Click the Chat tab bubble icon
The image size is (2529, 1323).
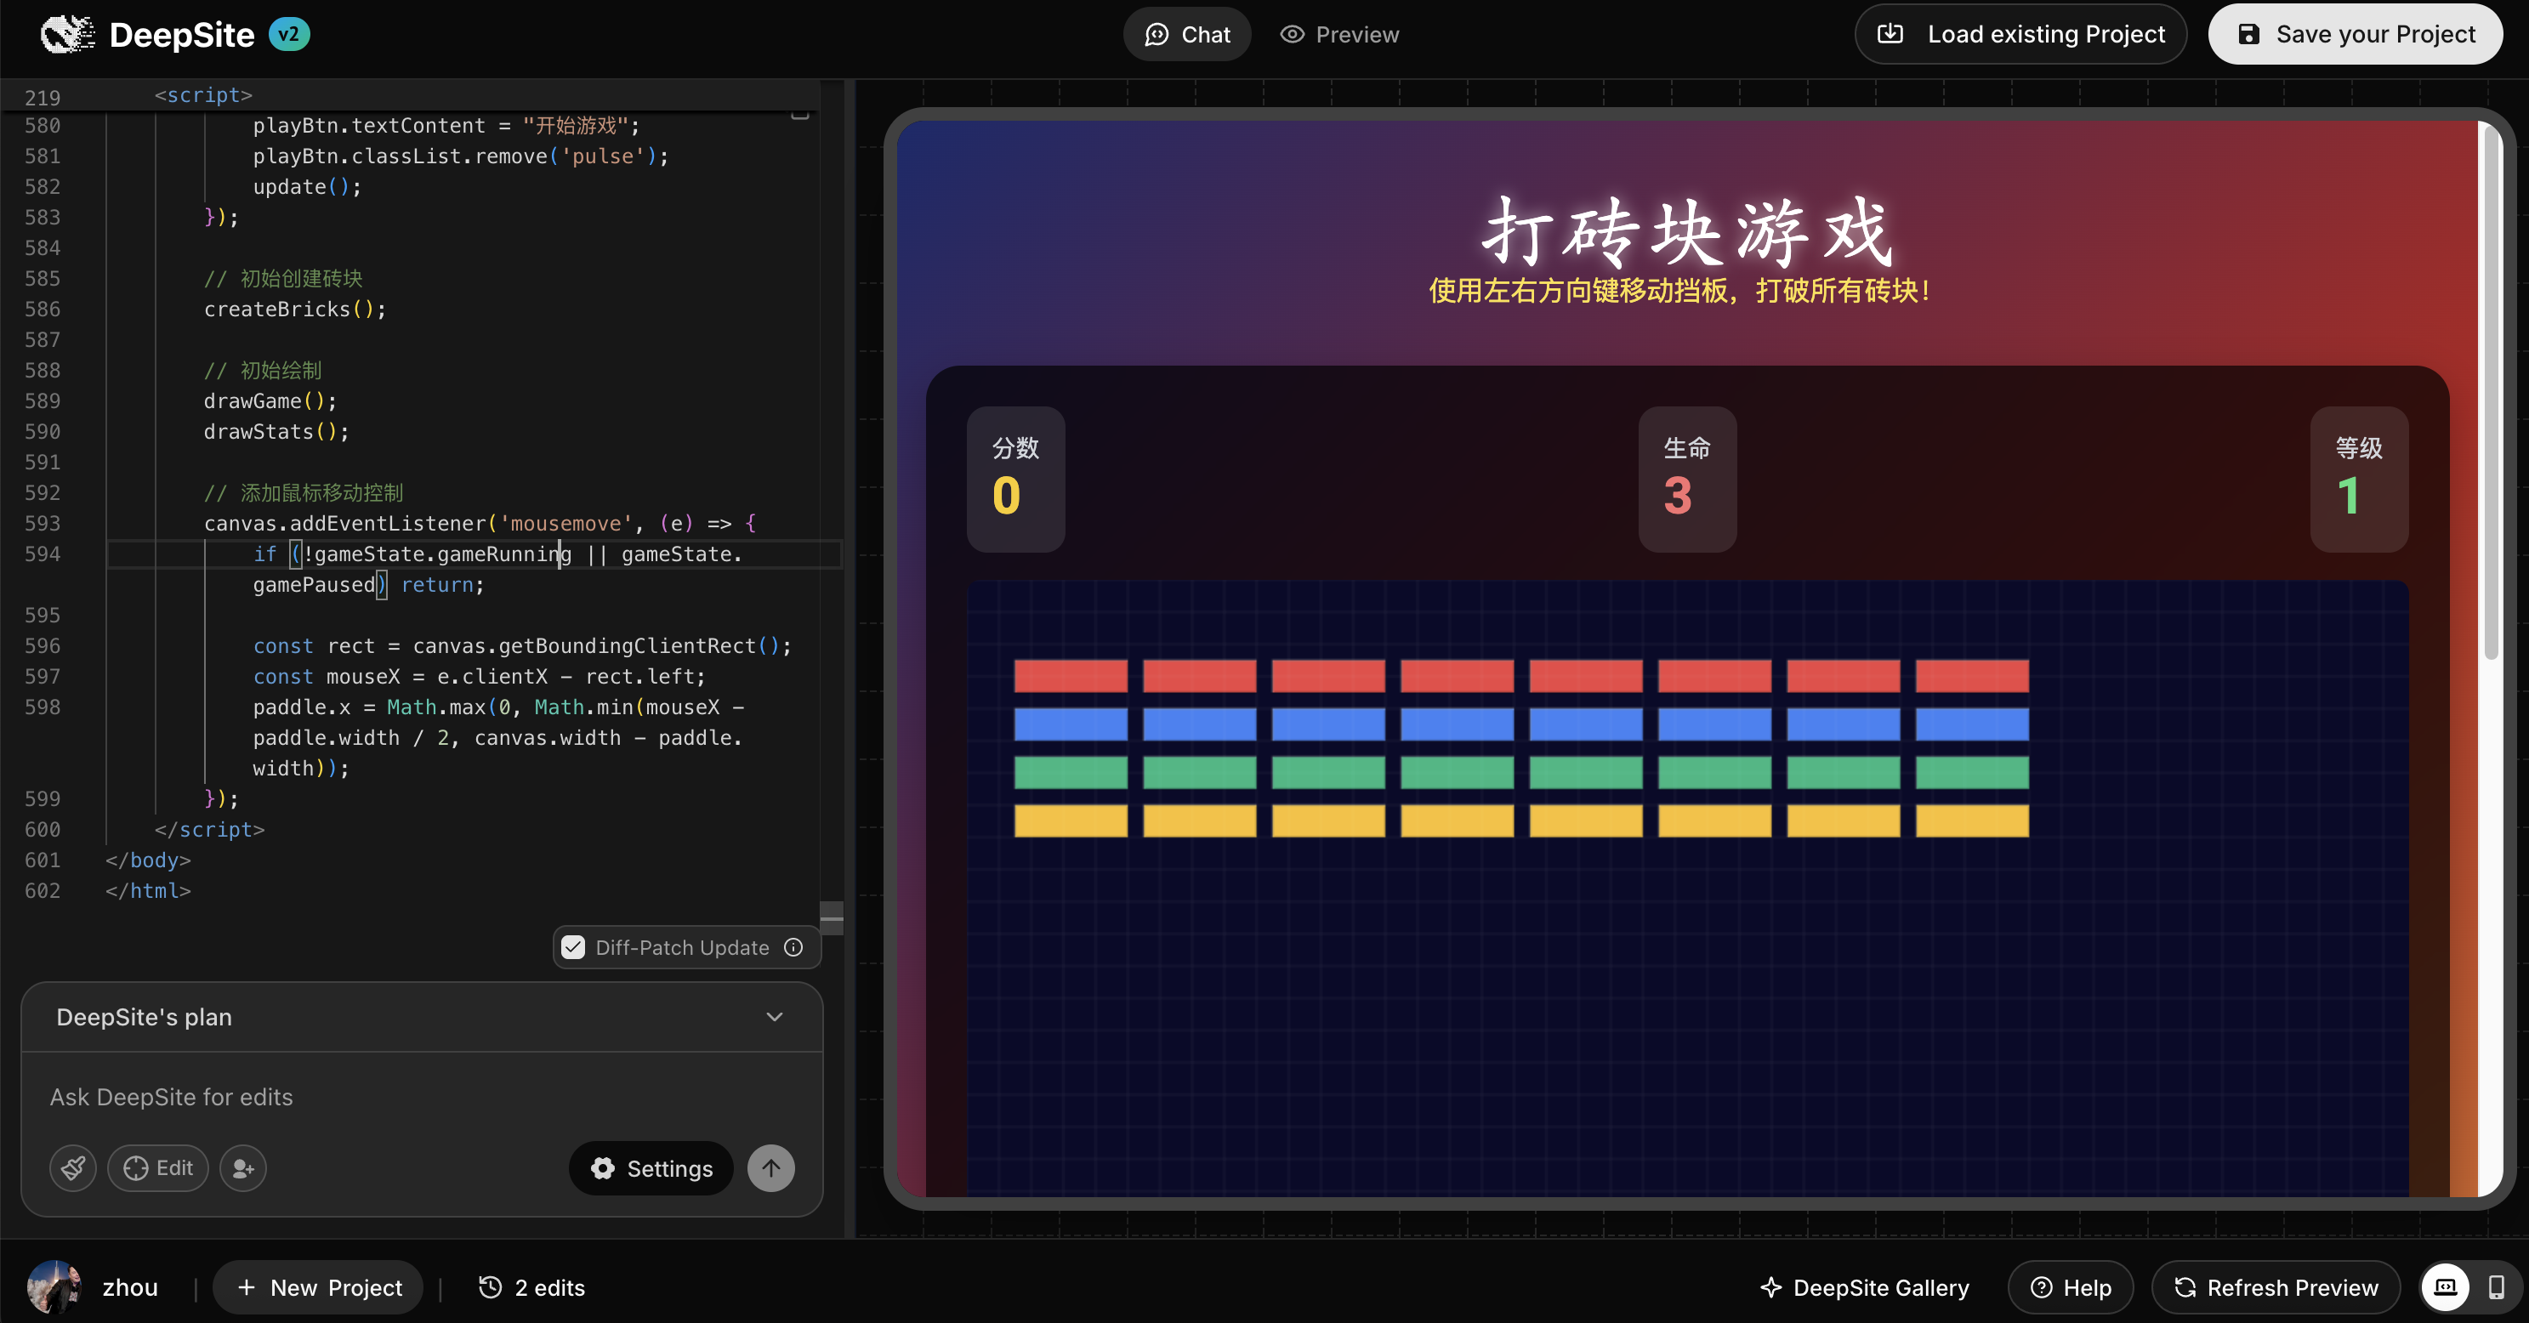(x=1157, y=34)
